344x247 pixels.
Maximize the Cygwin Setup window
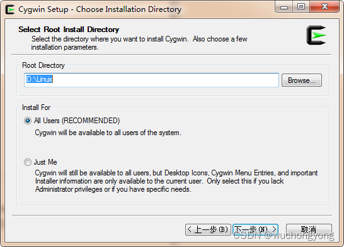[301, 7]
